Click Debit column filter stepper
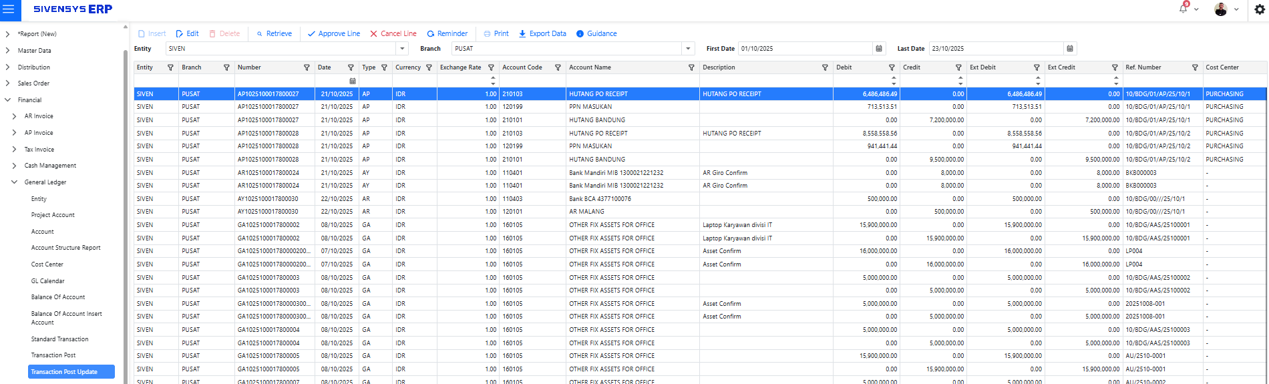The height and width of the screenshot is (384, 1269). point(894,81)
